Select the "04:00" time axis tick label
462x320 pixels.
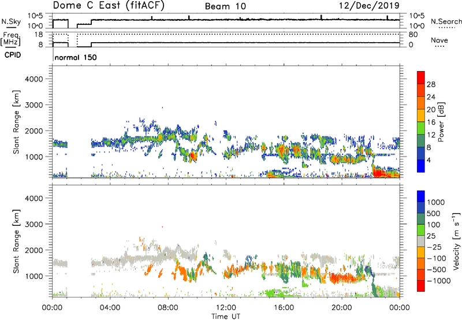tap(110, 308)
